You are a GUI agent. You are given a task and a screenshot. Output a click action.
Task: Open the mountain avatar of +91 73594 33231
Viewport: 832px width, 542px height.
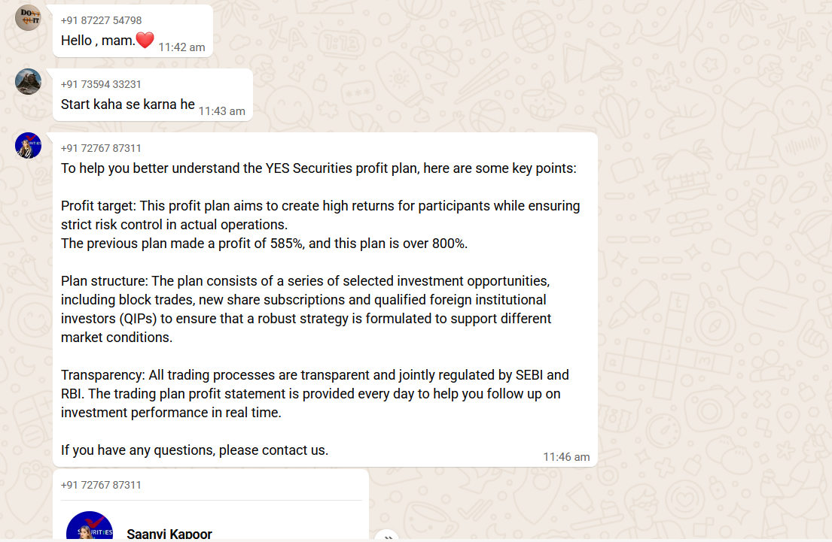pyautogui.click(x=28, y=81)
